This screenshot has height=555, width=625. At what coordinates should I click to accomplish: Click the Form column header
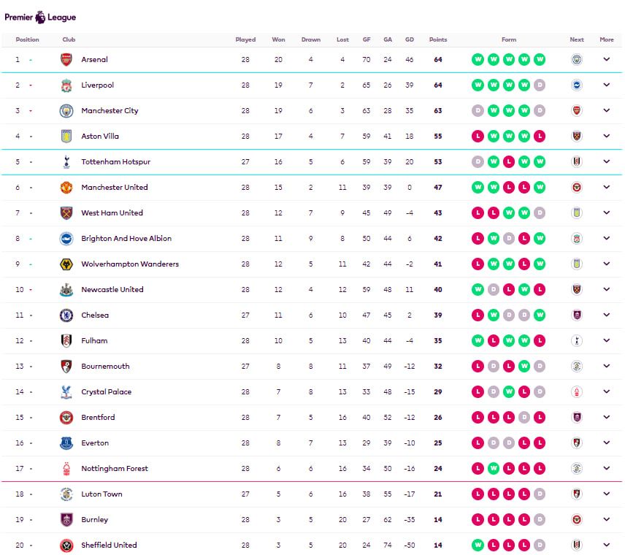[x=509, y=40]
